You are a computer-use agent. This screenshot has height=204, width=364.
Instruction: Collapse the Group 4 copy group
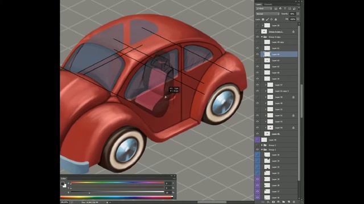262,37
